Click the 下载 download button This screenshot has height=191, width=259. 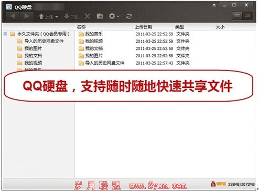(x=71, y=17)
